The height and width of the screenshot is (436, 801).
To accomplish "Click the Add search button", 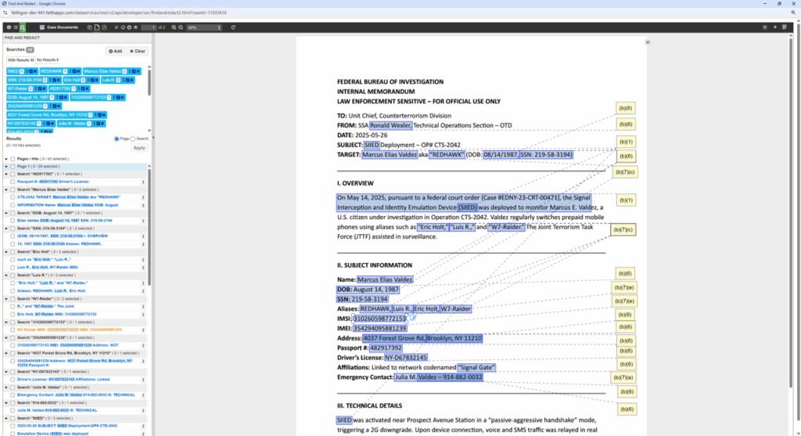I will pyautogui.click(x=116, y=51).
